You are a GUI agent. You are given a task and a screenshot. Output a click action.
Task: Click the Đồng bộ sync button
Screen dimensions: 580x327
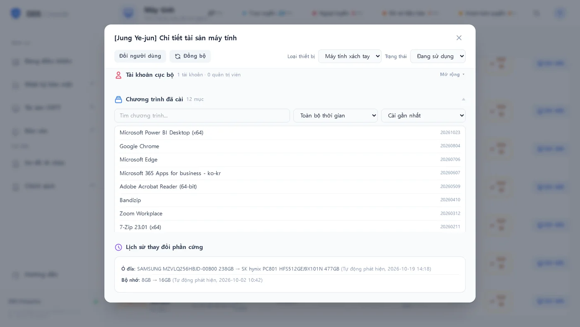190,56
